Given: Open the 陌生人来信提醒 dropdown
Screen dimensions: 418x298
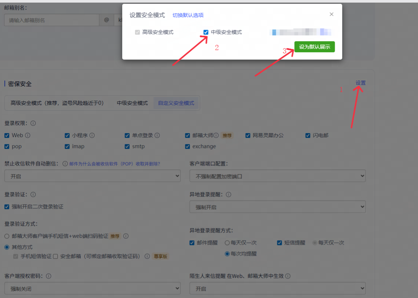Looking at the screenshot, I should pos(278,288).
